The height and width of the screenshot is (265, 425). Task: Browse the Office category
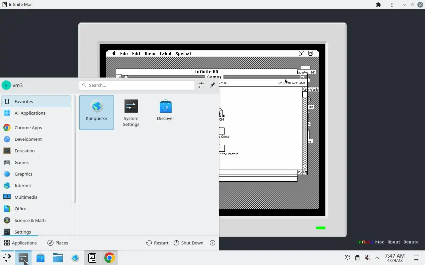36,209
